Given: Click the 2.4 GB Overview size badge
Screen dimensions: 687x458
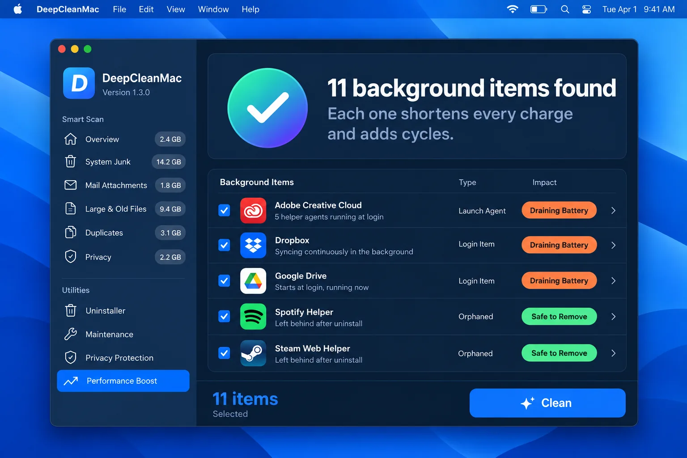Looking at the screenshot, I should [x=170, y=139].
